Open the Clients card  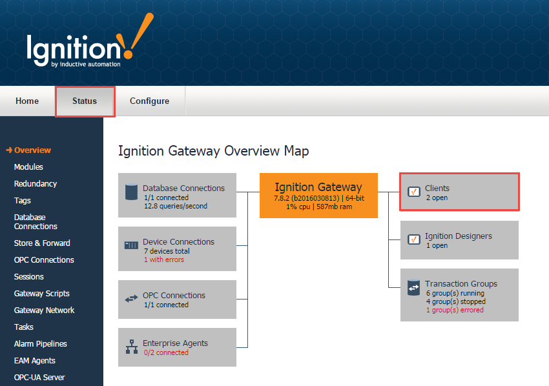(x=459, y=192)
